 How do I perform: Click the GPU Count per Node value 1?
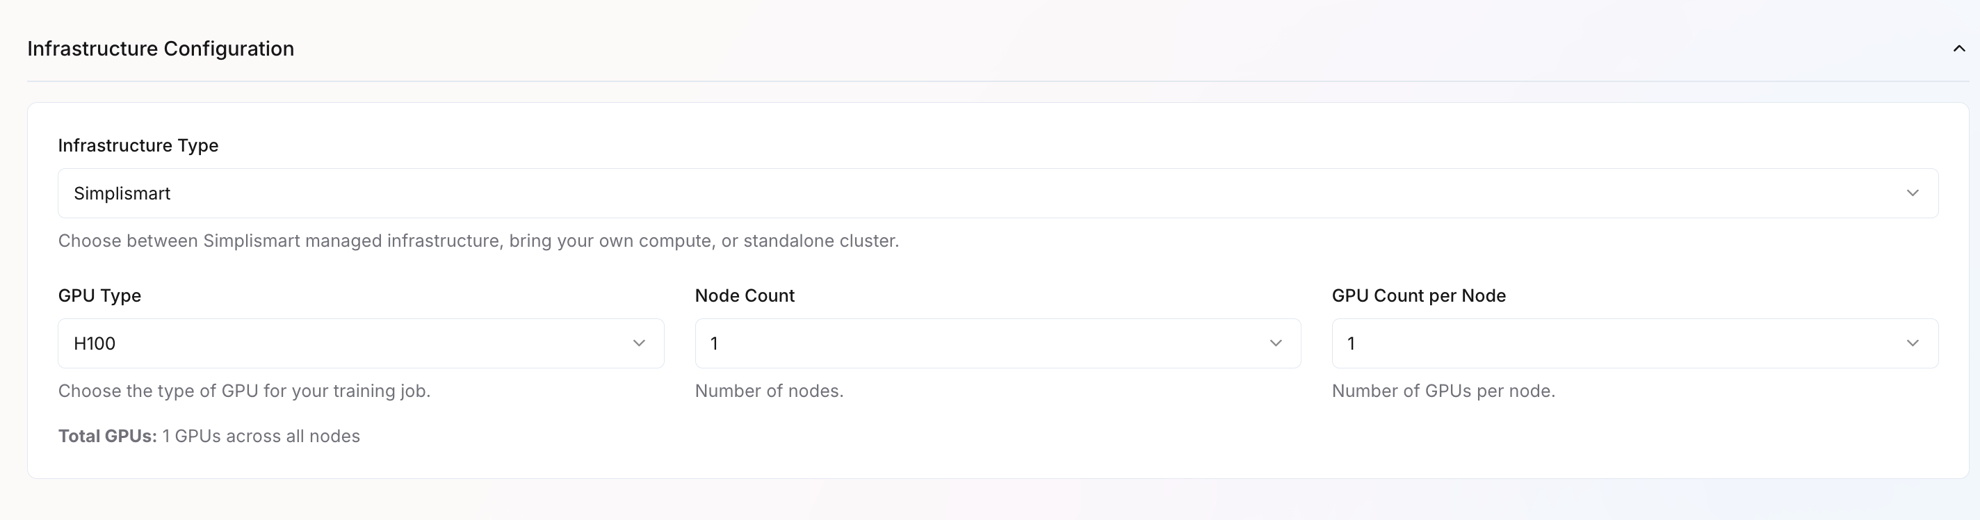(1352, 343)
